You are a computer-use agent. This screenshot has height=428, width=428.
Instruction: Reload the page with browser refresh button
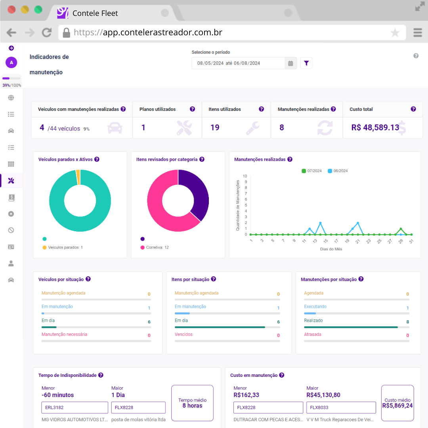tap(47, 32)
